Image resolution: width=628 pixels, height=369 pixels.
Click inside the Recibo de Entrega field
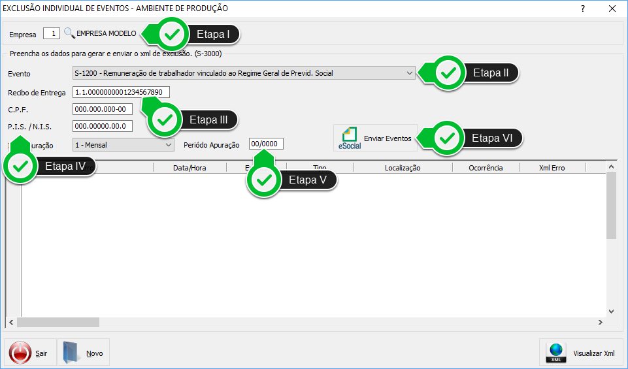tap(121, 92)
